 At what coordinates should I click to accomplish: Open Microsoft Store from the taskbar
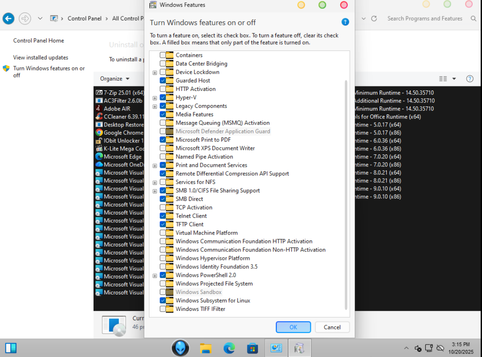click(252, 348)
